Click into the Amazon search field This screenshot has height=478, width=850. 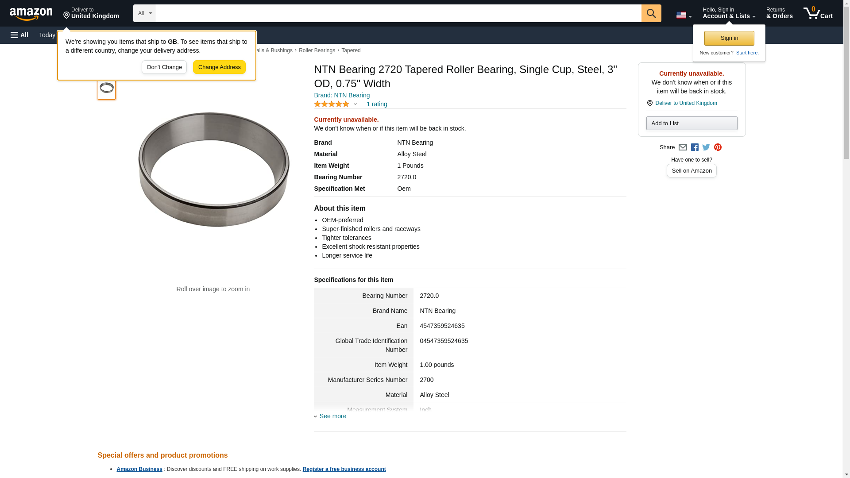pyautogui.click(x=398, y=13)
